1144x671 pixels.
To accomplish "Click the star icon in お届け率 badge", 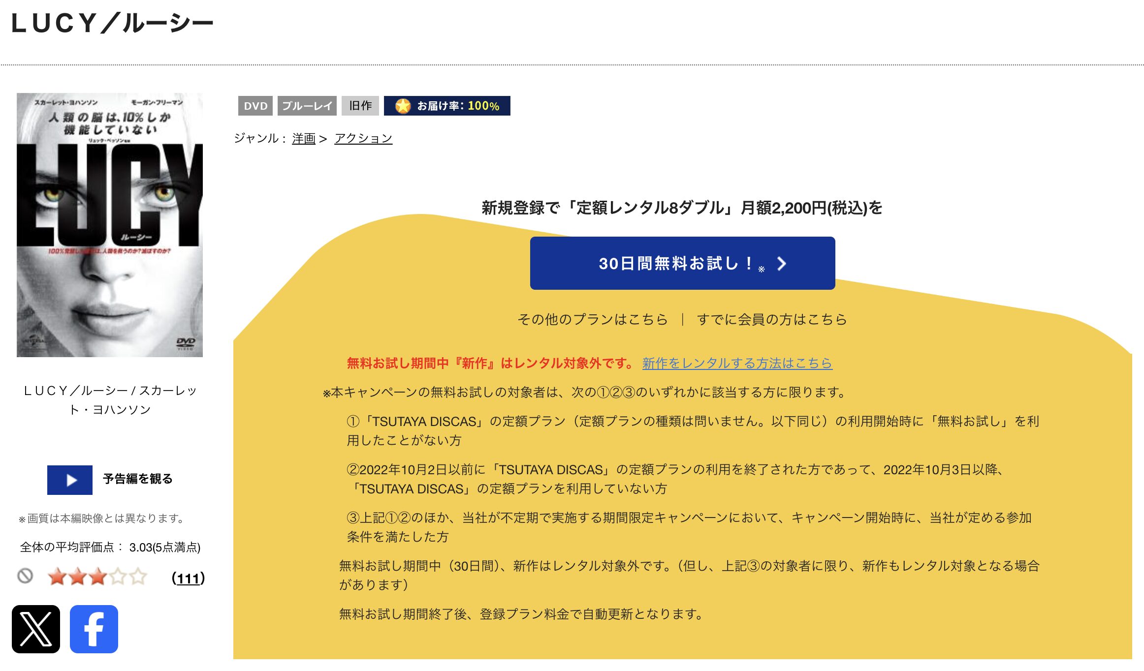I will pyautogui.click(x=403, y=106).
